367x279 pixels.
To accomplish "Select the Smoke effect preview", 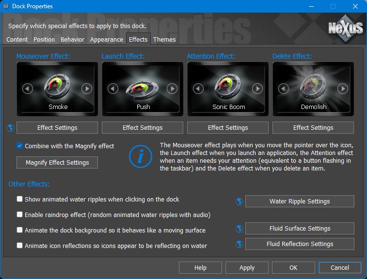I will [x=57, y=89].
